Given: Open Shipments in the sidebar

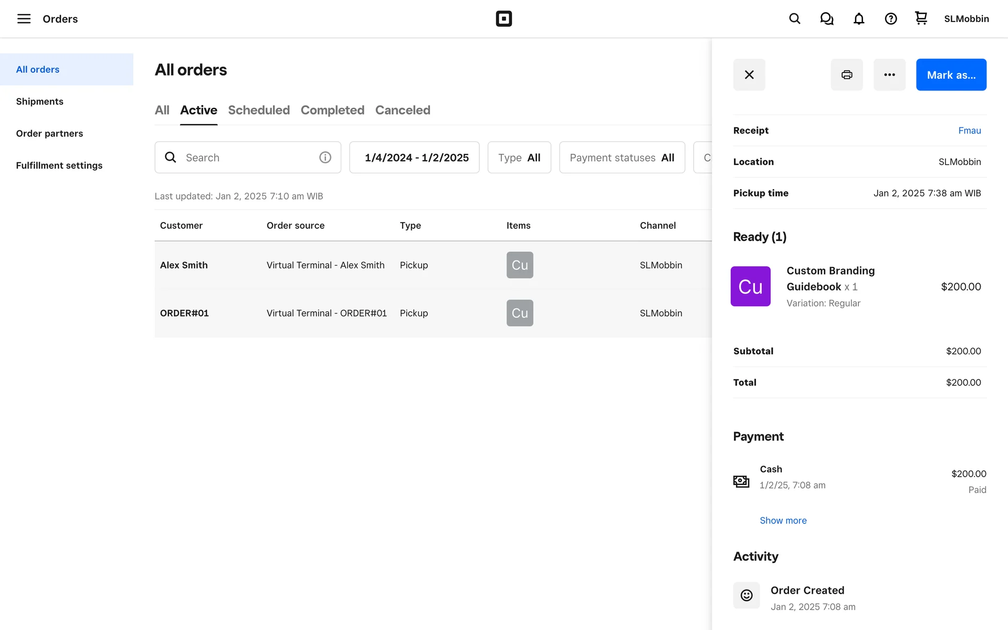Looking at the screenshot, I should (39, 101).
